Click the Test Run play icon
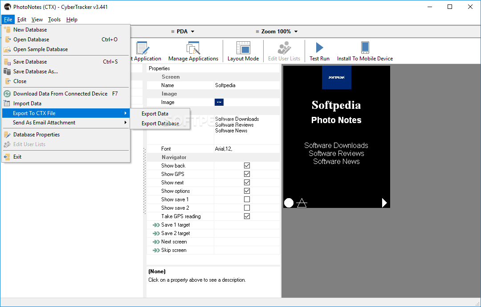The image size is (481, 307). (319, 48)
